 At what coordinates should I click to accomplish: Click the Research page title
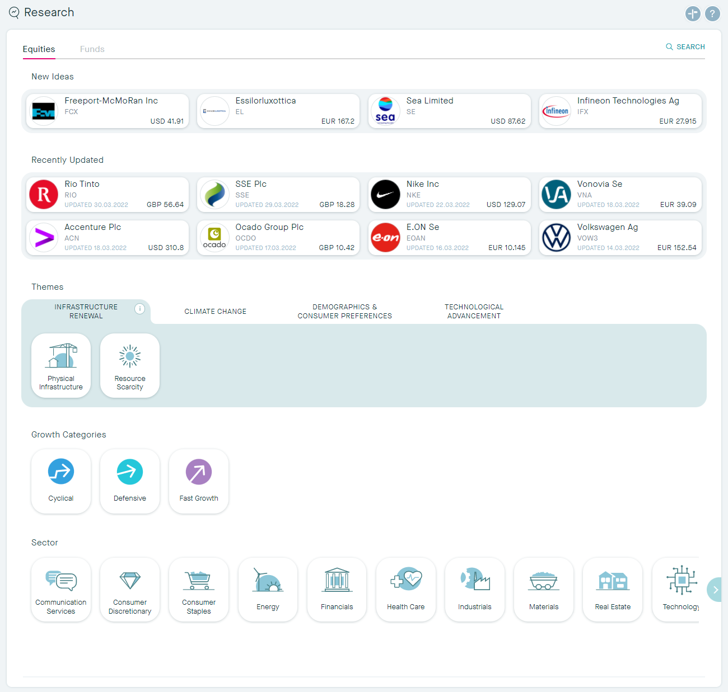(x=49, y=12)
